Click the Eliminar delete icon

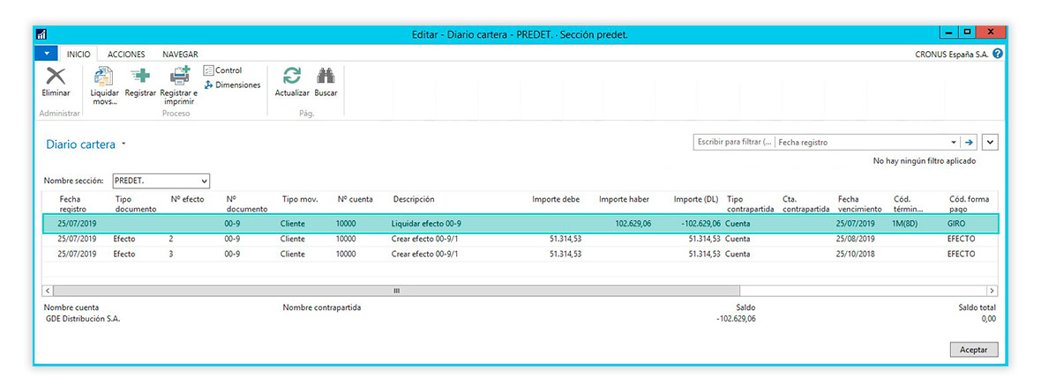click(x=56, y=77)
